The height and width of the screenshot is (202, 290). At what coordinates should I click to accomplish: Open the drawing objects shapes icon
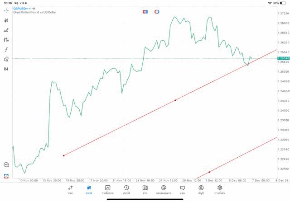pos(6,59)
